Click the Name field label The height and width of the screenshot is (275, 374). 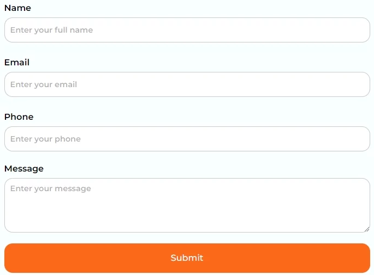[x=17, y=8]
